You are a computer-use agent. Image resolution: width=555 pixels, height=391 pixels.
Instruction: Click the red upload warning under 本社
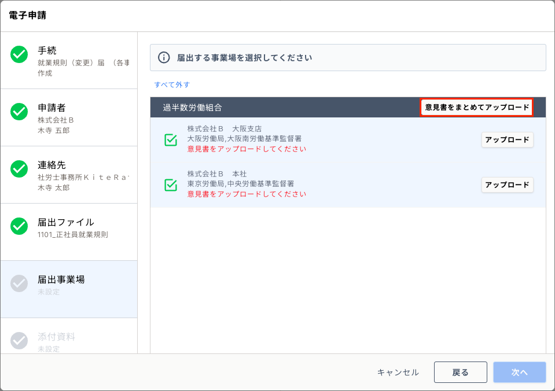[247, 194]
